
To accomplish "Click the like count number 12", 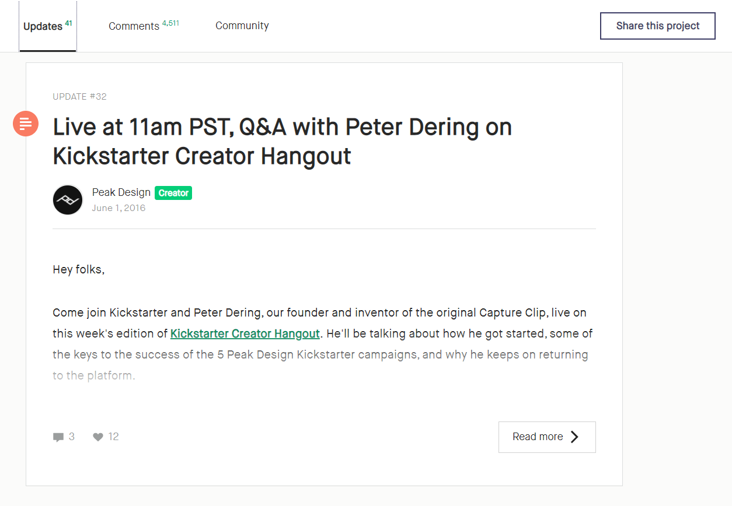I will pos(113,437).
